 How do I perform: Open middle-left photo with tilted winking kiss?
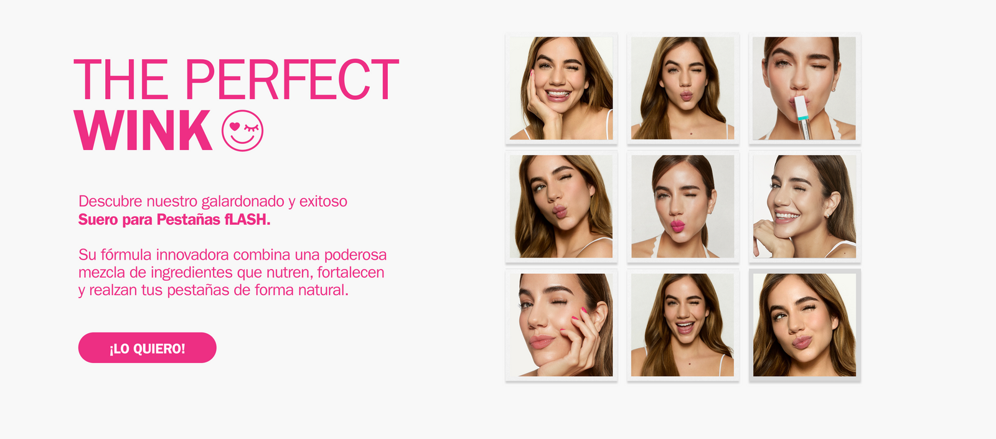(x=561, y=207)
